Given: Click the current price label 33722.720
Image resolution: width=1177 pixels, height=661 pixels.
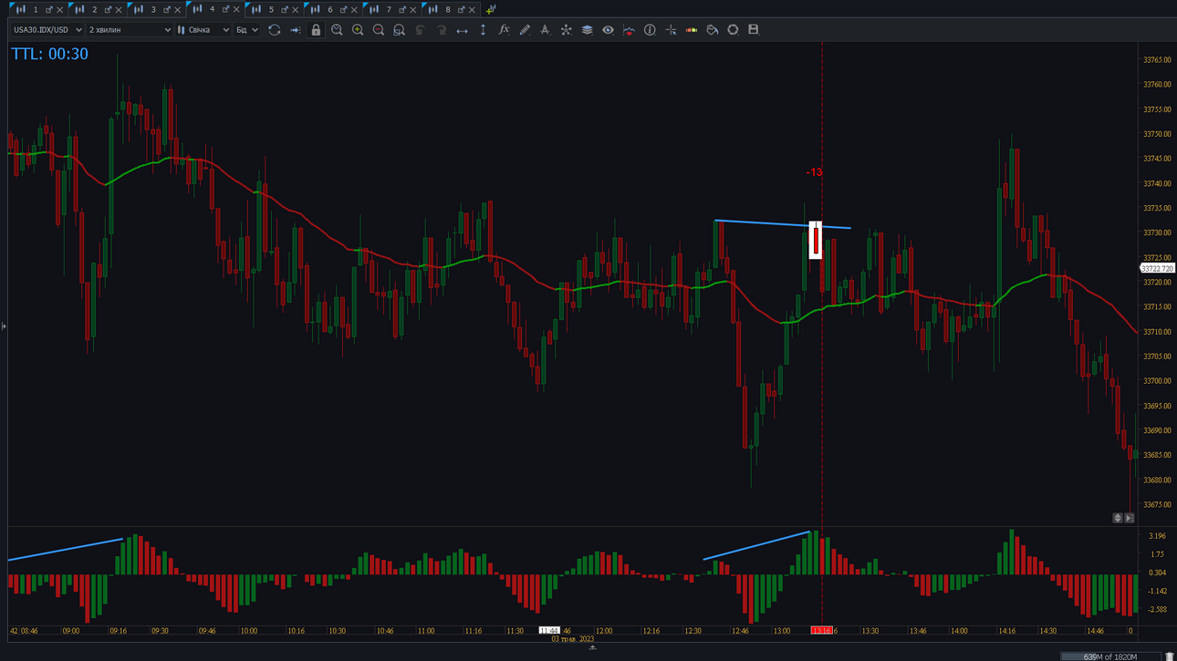Looking at the screenshot, I should tap(1157, 269).
